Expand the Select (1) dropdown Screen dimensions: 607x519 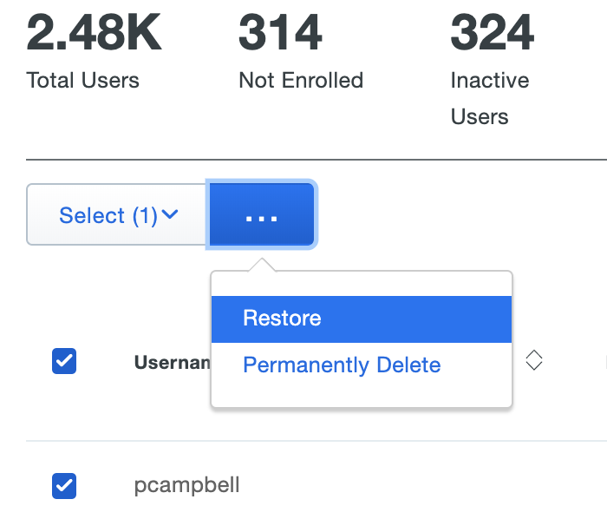click(117, 215)
